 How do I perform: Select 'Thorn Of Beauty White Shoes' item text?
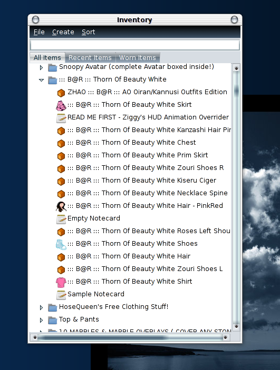tap(133, 244)
